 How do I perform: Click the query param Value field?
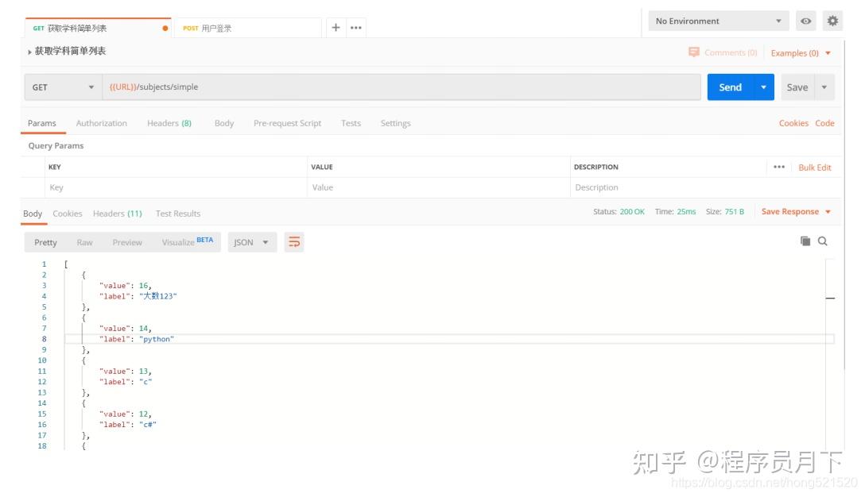[439, 187]
